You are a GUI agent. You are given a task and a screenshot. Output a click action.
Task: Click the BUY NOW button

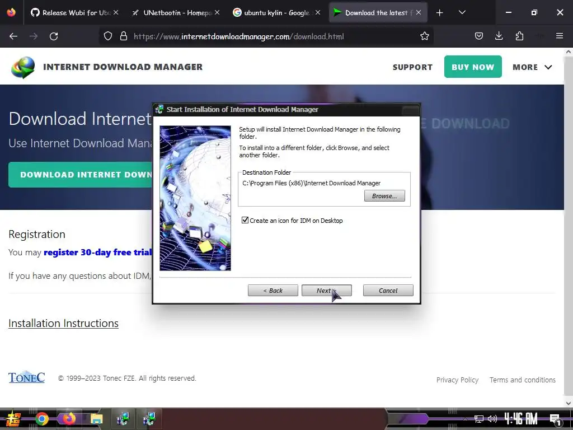[473, 67]
